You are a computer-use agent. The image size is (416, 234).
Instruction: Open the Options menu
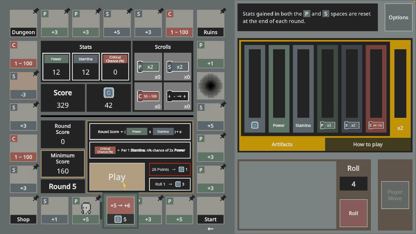coord(399,17)
